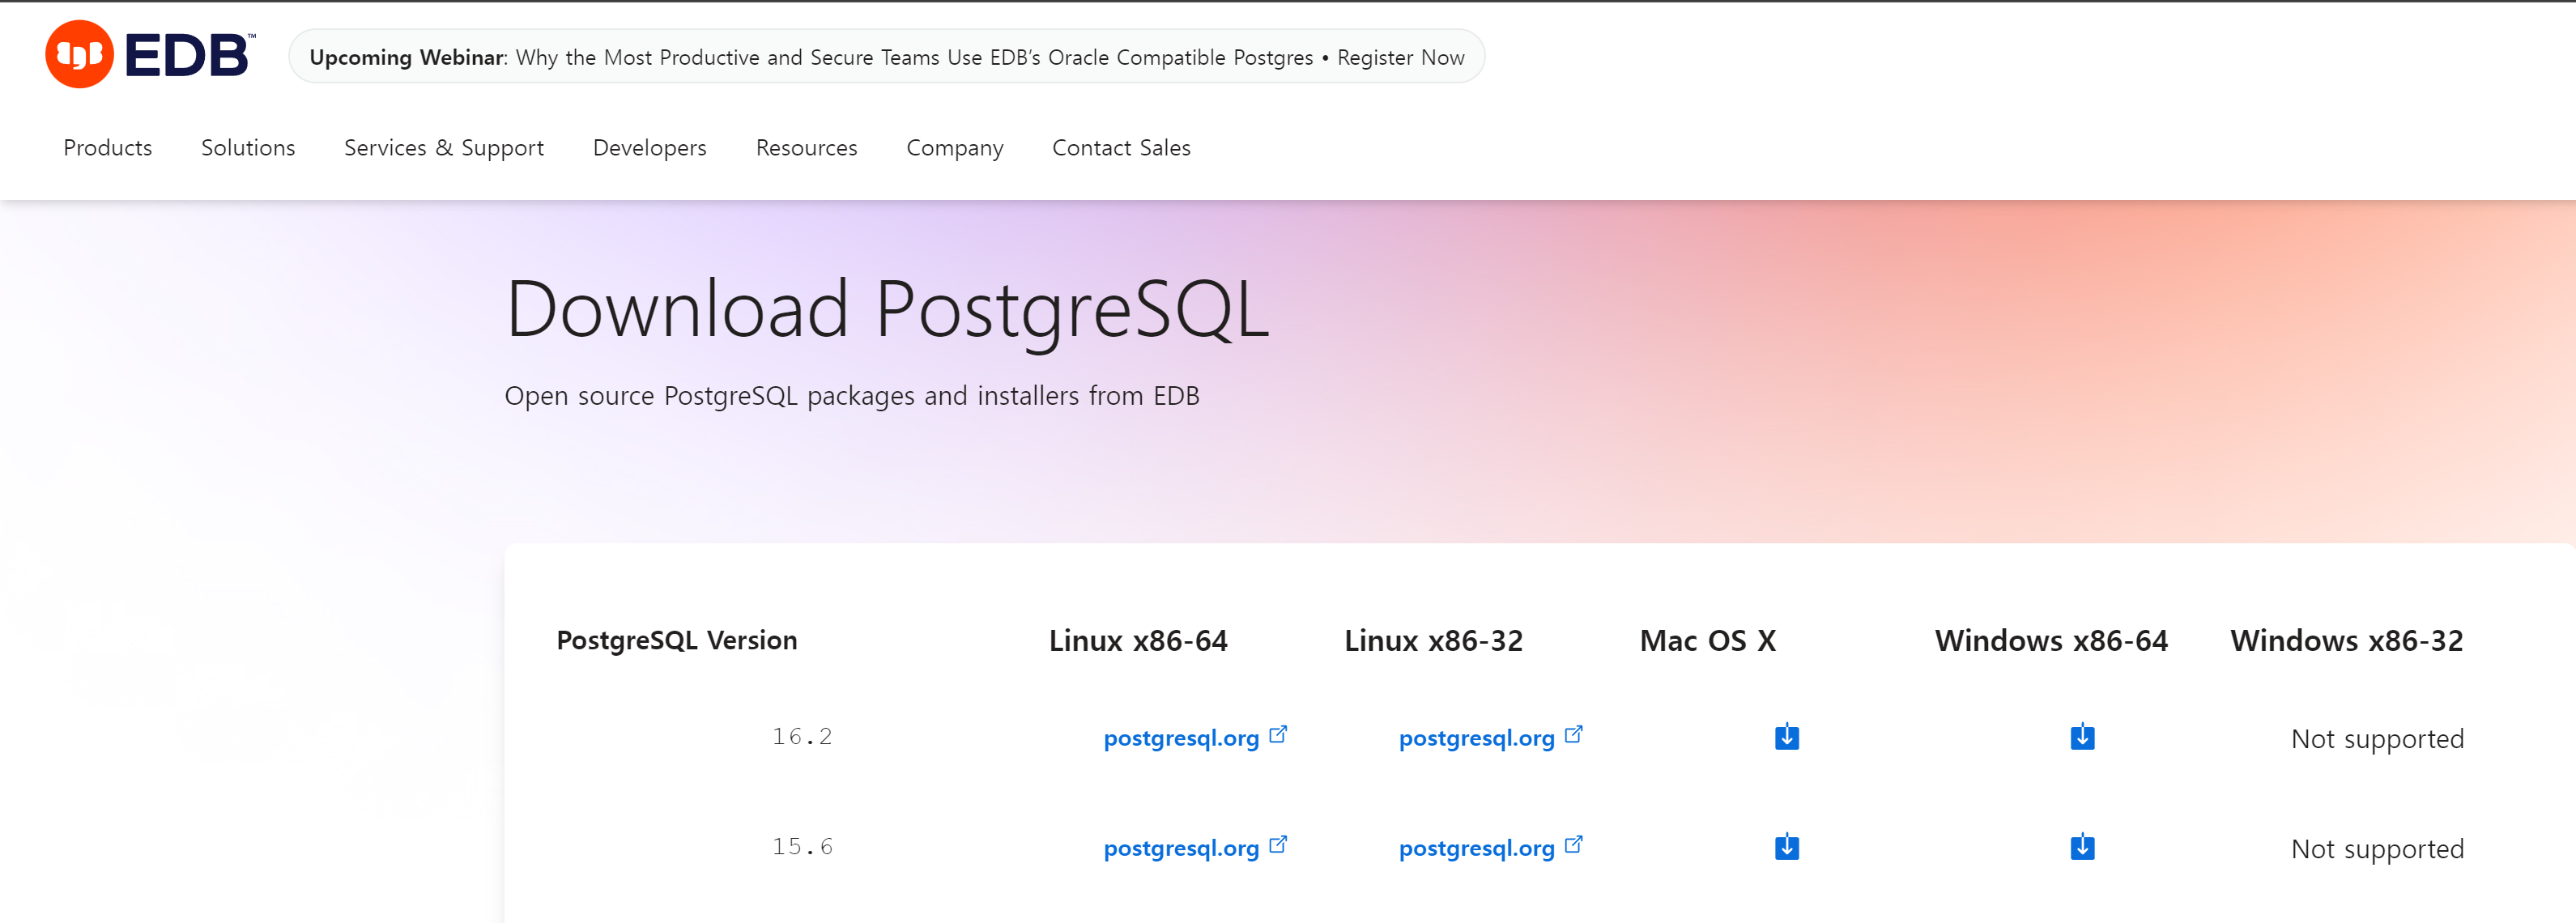
Task: Click external link icon for 16.2 Linux x86-64
Action: [x=1277, y=735]
